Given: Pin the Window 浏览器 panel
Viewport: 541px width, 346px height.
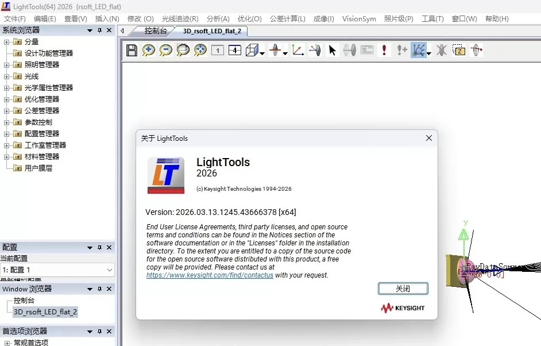Looking at the screenshot, I should point(99,289).
